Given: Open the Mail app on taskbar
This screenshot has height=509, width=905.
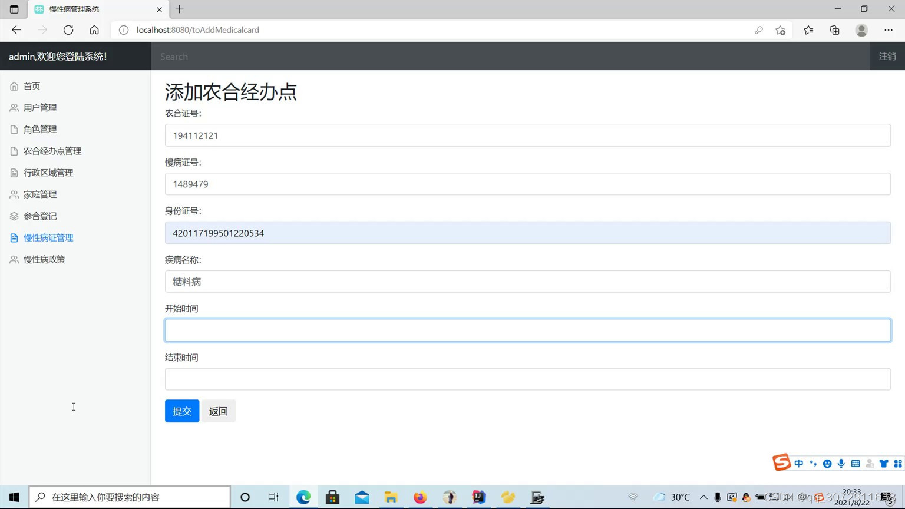Looking at the screenshot, I should [x=362, y=497].
